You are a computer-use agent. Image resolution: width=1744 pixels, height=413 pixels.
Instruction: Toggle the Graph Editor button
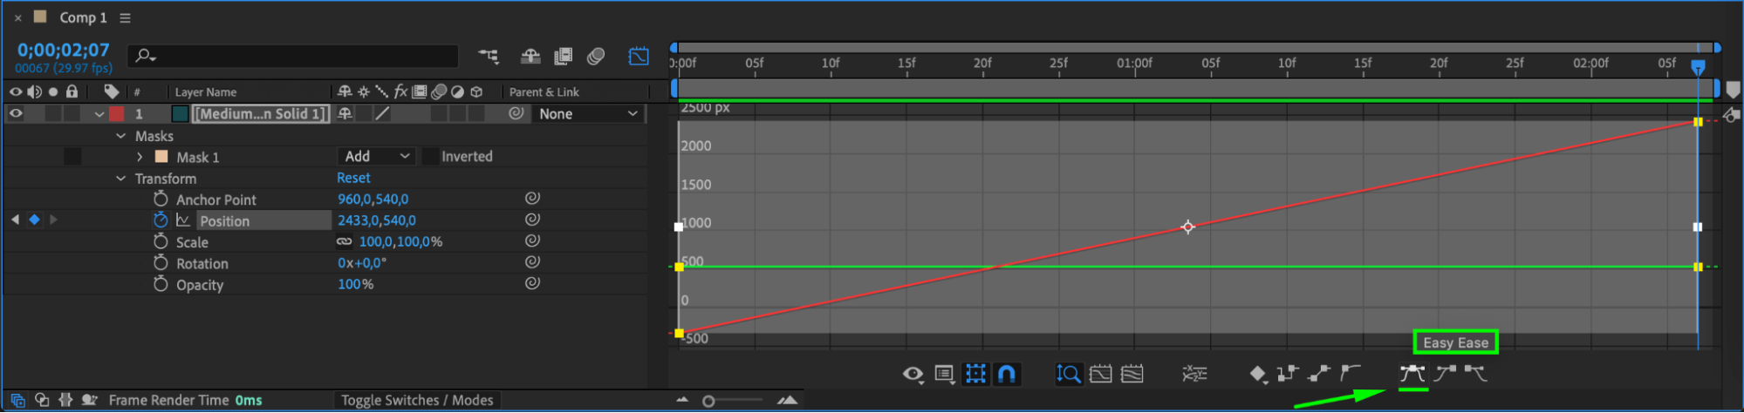coord(639,57)
